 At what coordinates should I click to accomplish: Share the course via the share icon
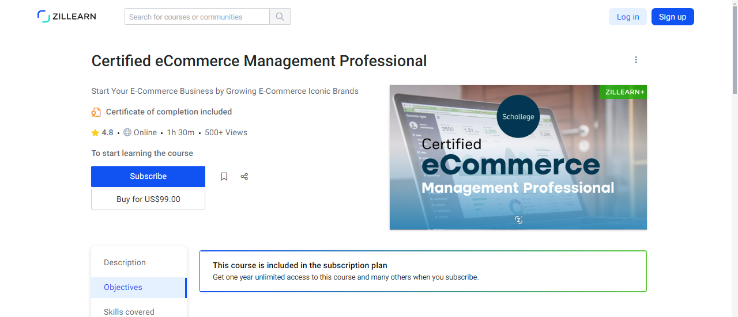pyautogui.click(x=244, y=177)
